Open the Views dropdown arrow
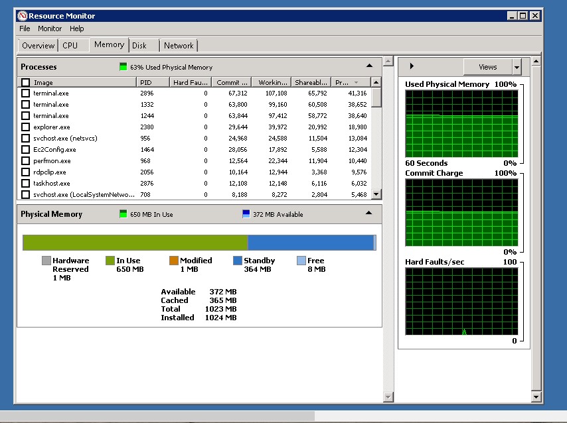 tap(517, 67)
